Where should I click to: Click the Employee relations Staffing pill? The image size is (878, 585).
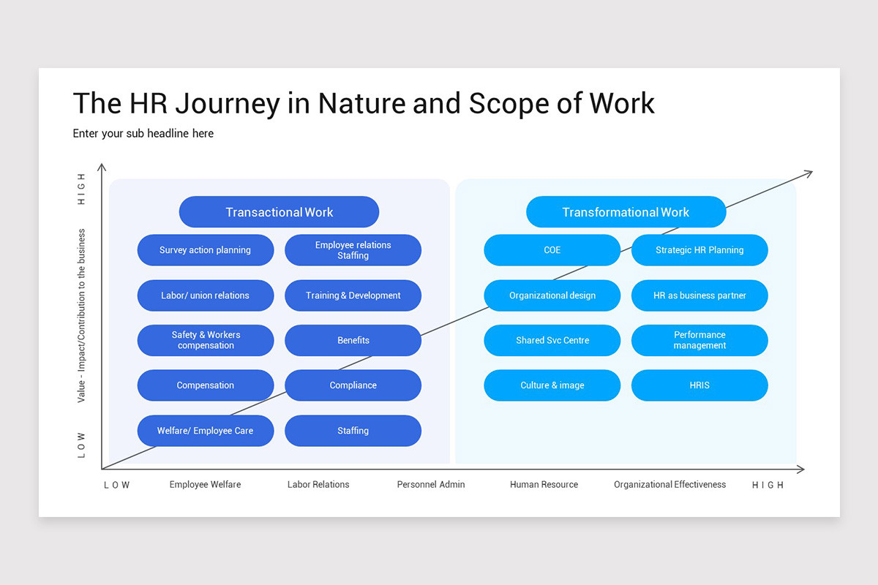tap(353, 250)
